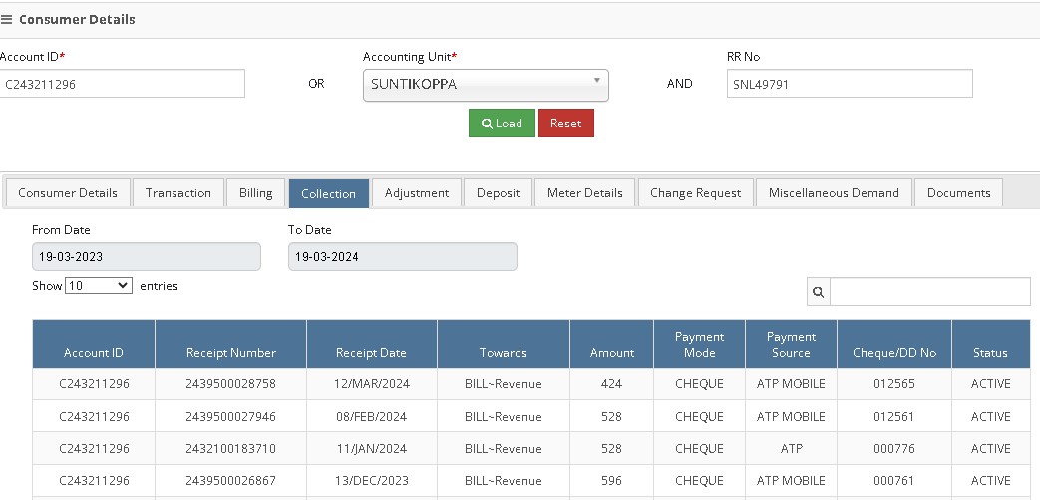Sort by the Cheque/DD No column header
The image size is (1040, 500).
(894, 344)
